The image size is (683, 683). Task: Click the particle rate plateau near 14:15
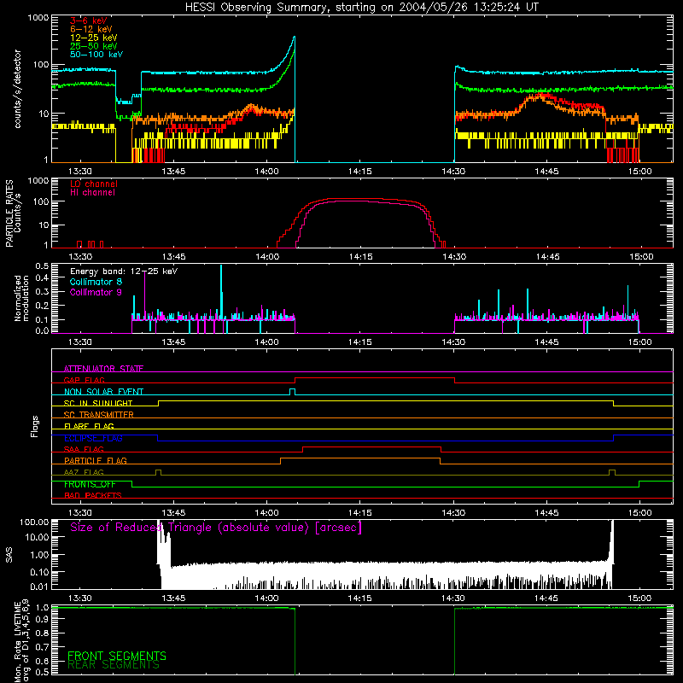[360, 200]
